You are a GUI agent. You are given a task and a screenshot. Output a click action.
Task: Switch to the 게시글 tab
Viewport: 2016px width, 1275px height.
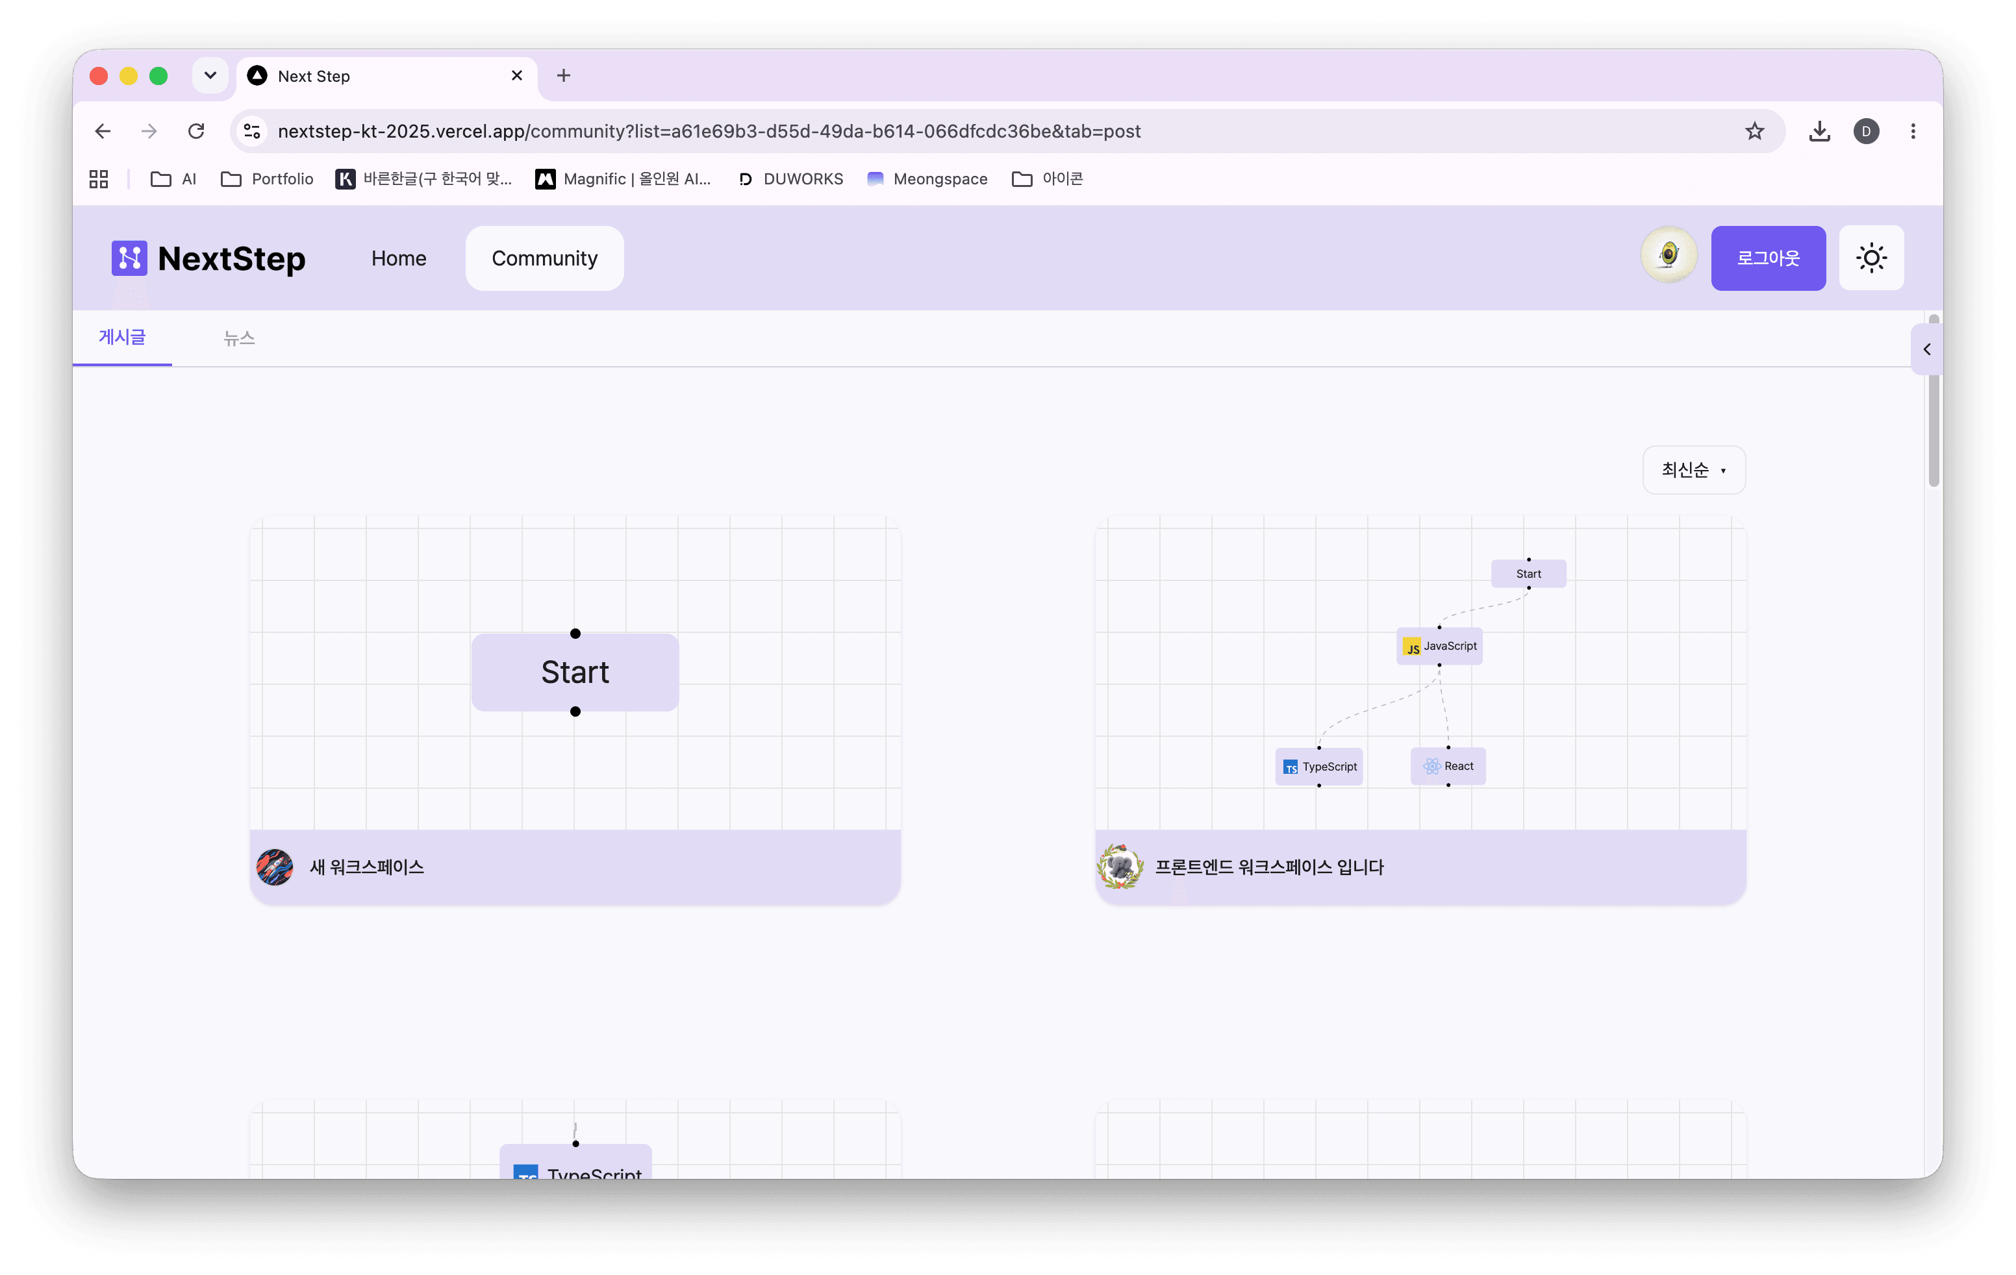coord(122,337)
